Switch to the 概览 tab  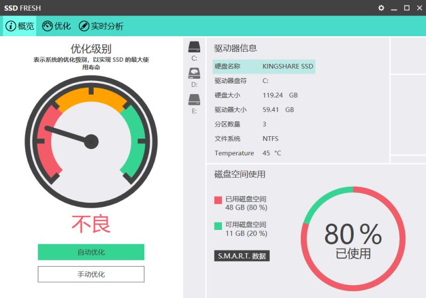click(20, 26)
